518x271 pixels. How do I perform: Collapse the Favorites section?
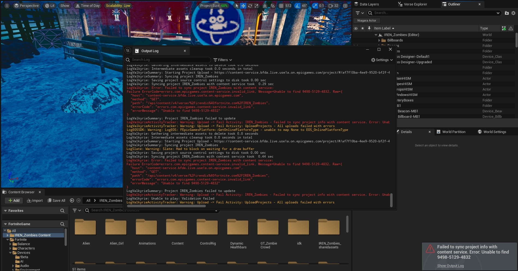click(x=5, y=211)
